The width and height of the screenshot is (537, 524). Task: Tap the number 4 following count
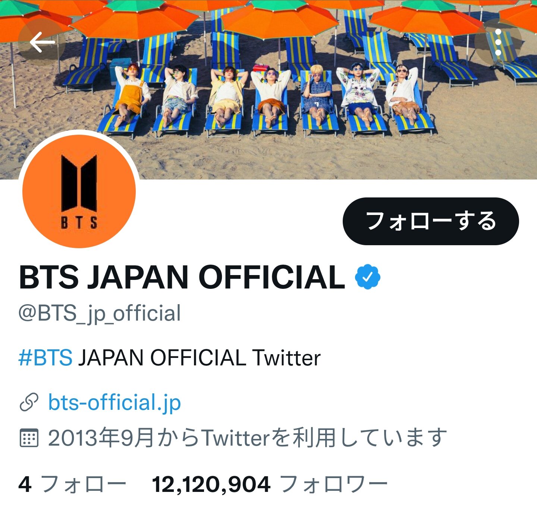tap(25, 484)
